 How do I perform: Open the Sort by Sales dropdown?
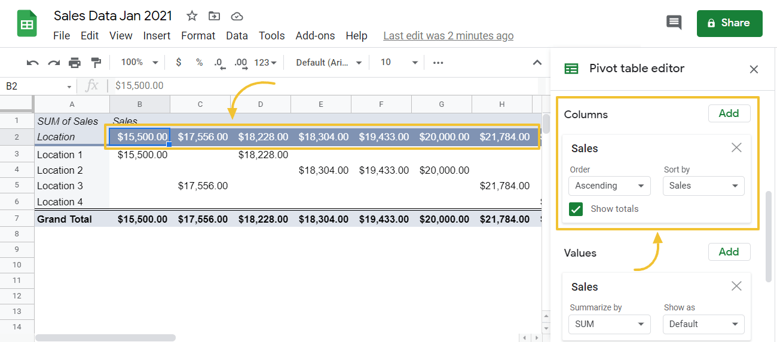point(703,186)
